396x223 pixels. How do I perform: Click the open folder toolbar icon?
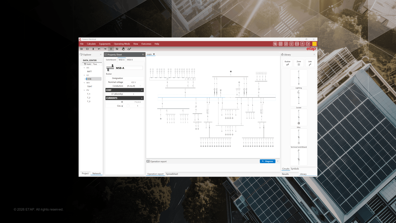click(x=87, y=49)
